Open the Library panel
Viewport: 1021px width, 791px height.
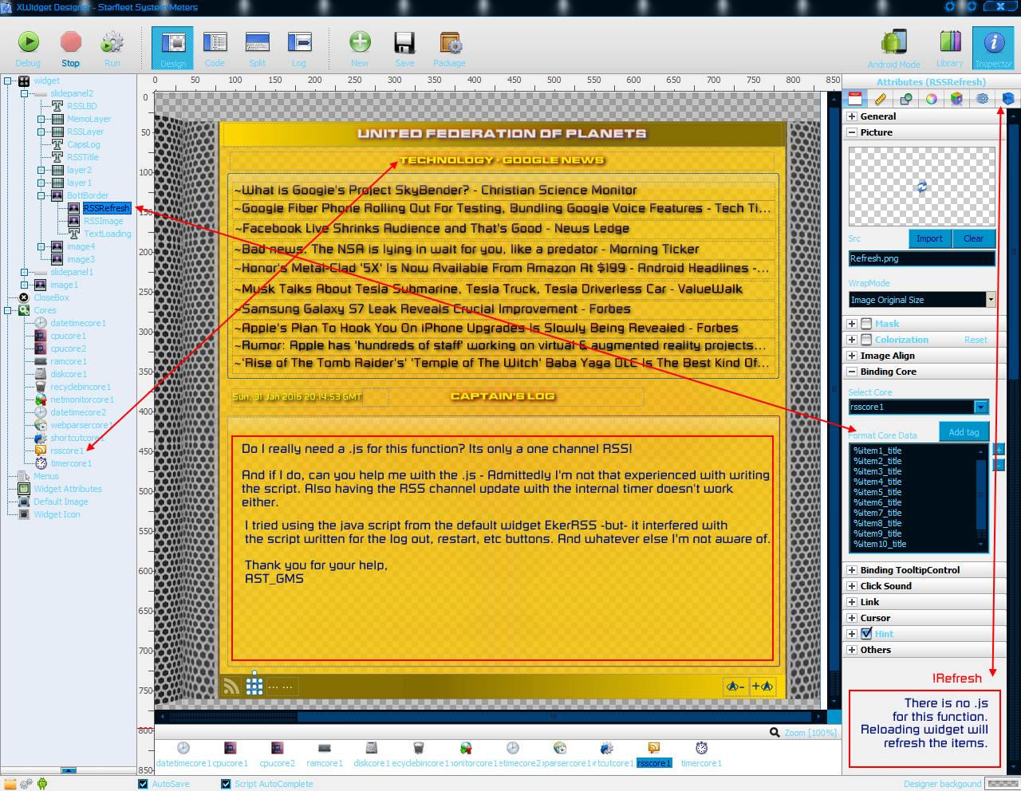pyautogui.click(x=950, y=48)
